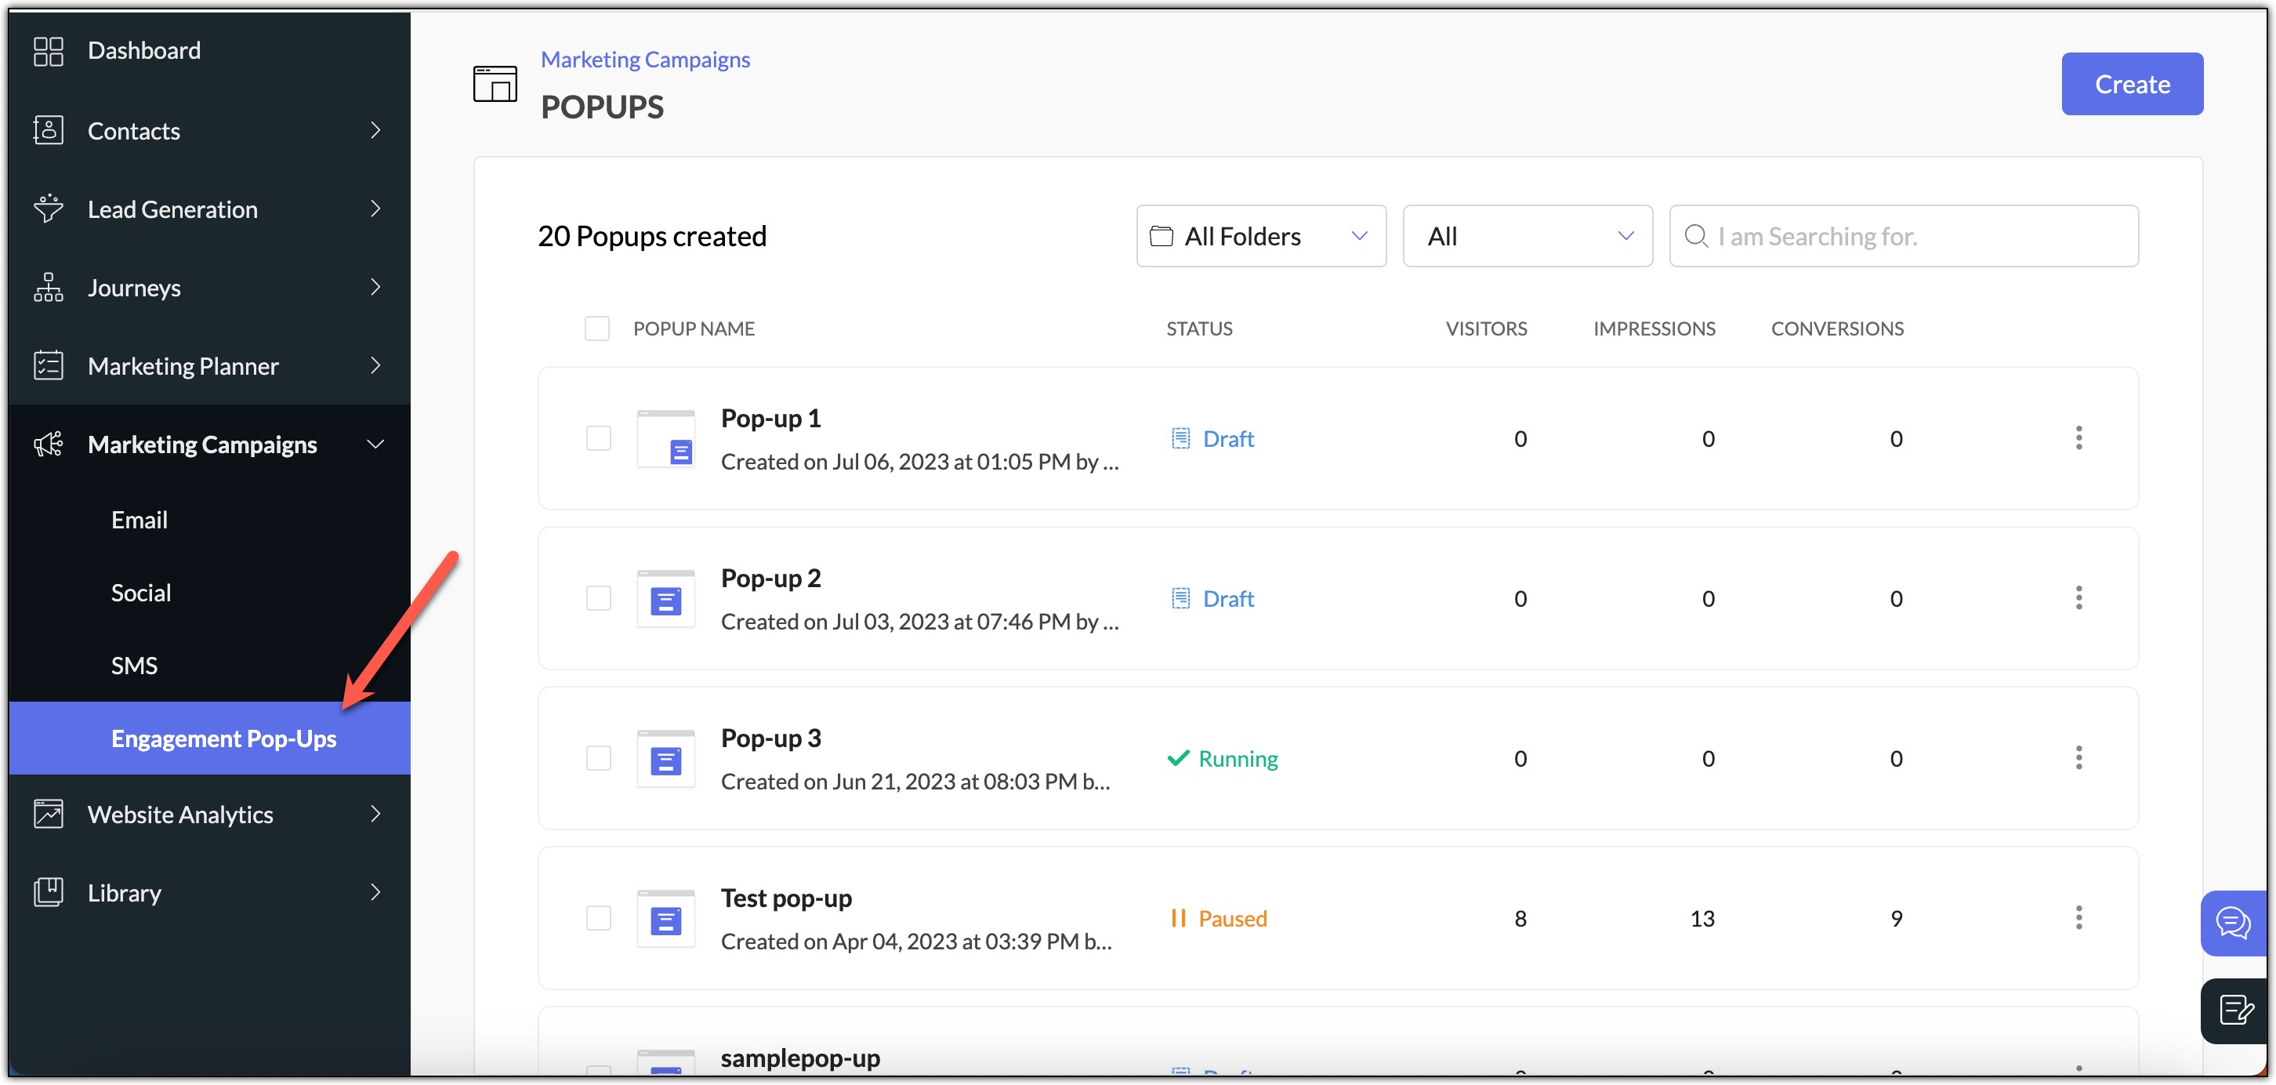Select the Test pop-up checkbox
This screenshot has width=2276, height=1085.
click(x=599, y=918)
